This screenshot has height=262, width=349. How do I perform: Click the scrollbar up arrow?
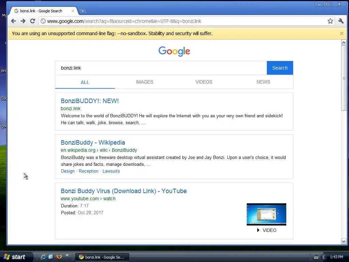click(x=344, y=42)
